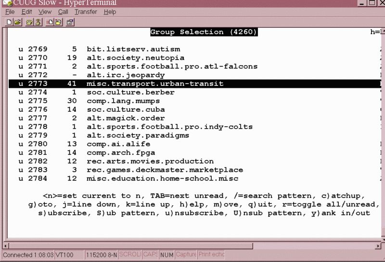
Task: Maximize the HyperTerminal window
Action: click(x=372, y=3)
